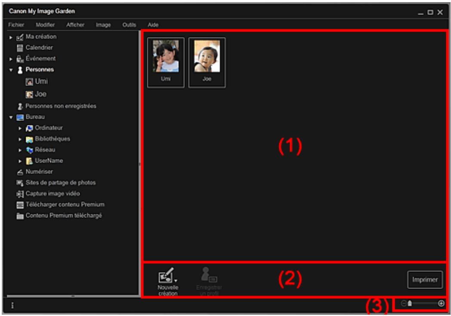Expand the Événement tree node
This screenshot has height=316, width=451.
(11, 59)
